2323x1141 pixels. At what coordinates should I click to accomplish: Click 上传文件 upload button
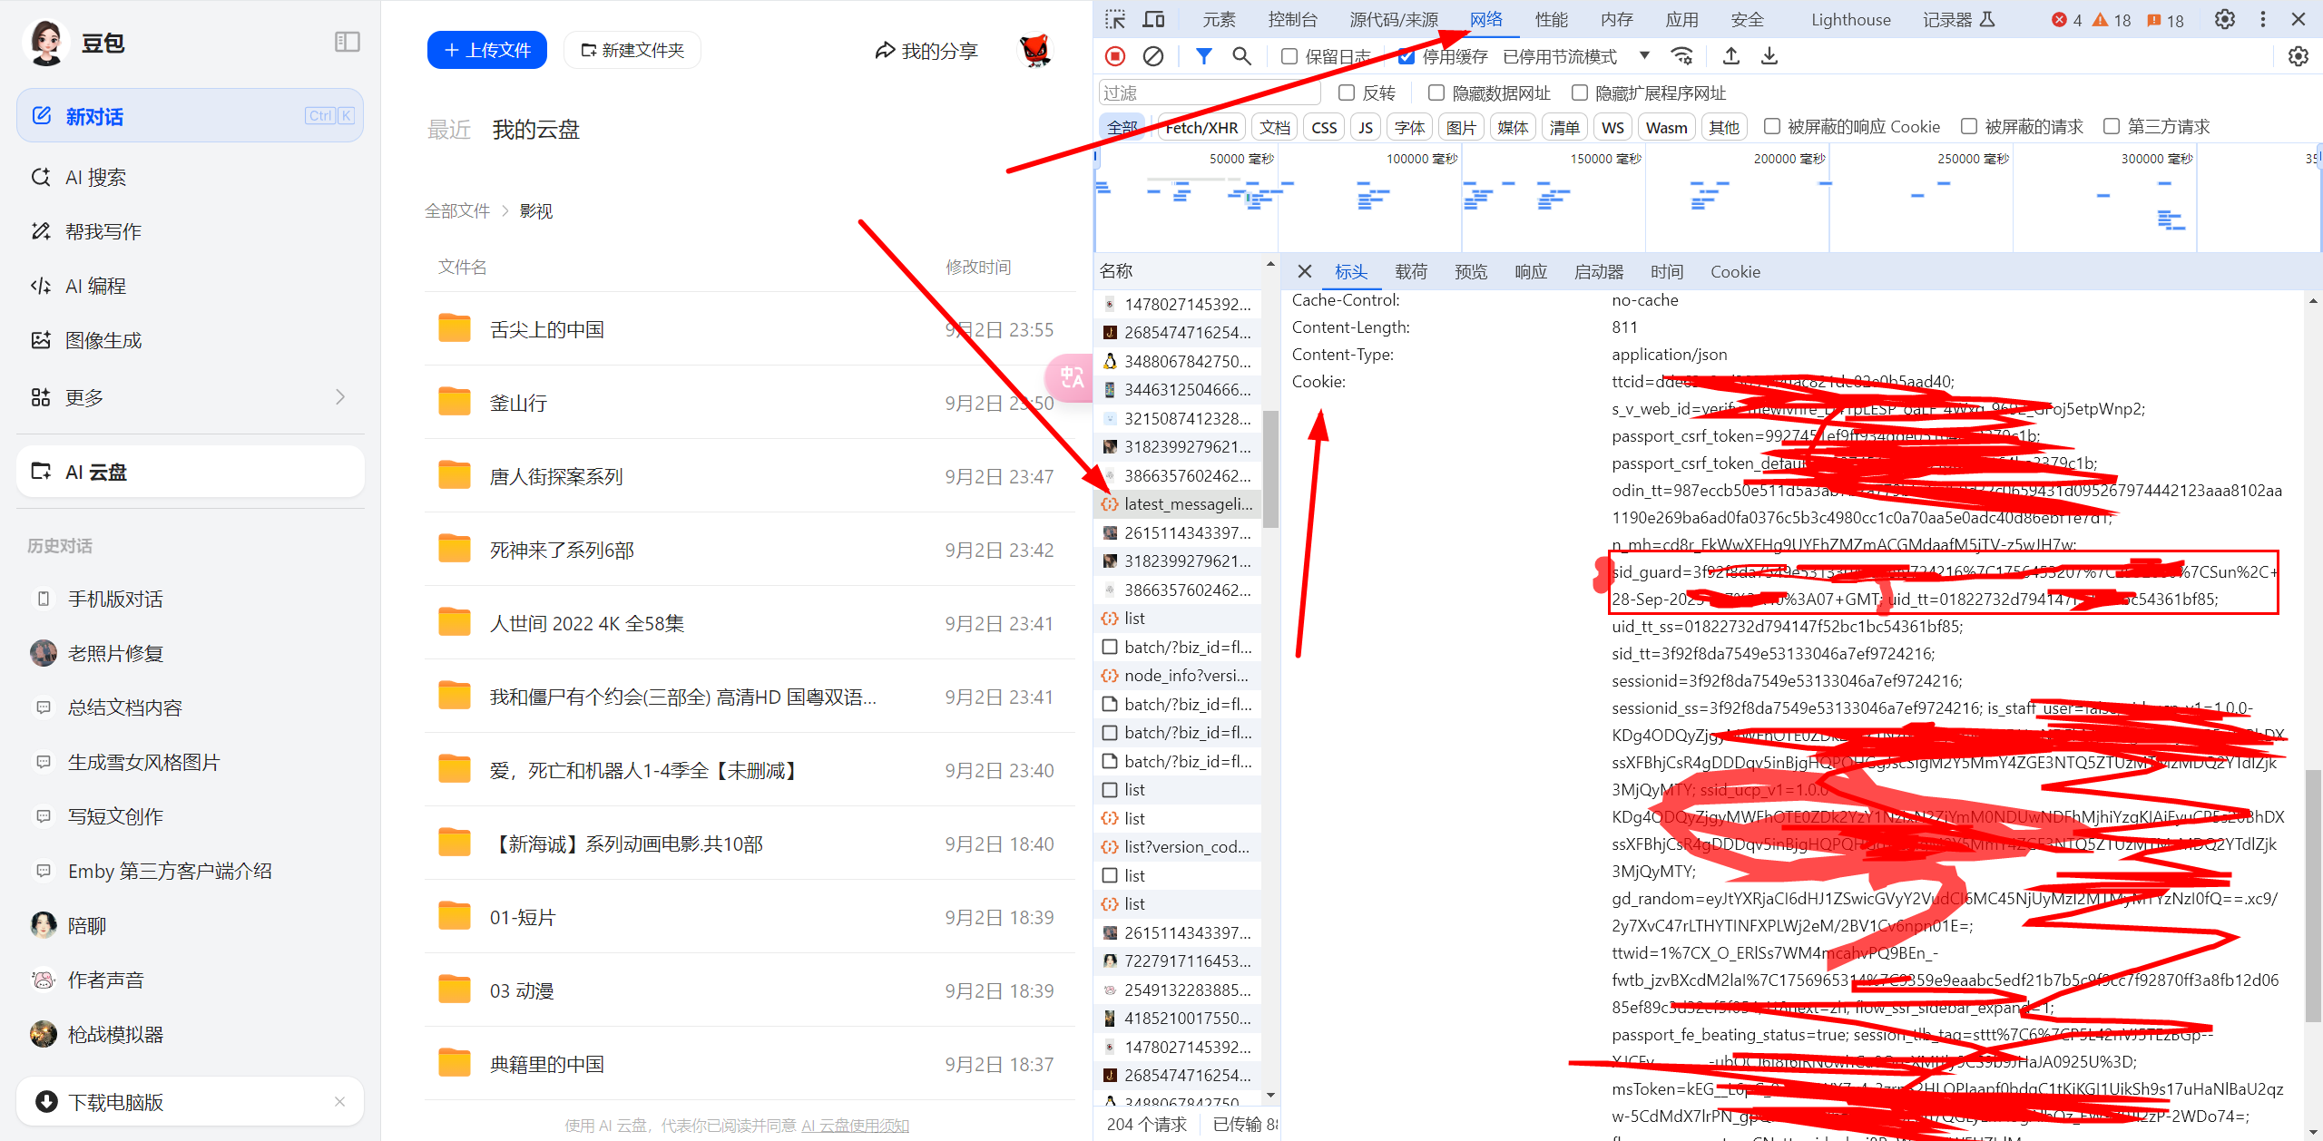click(x=487, y=50)
